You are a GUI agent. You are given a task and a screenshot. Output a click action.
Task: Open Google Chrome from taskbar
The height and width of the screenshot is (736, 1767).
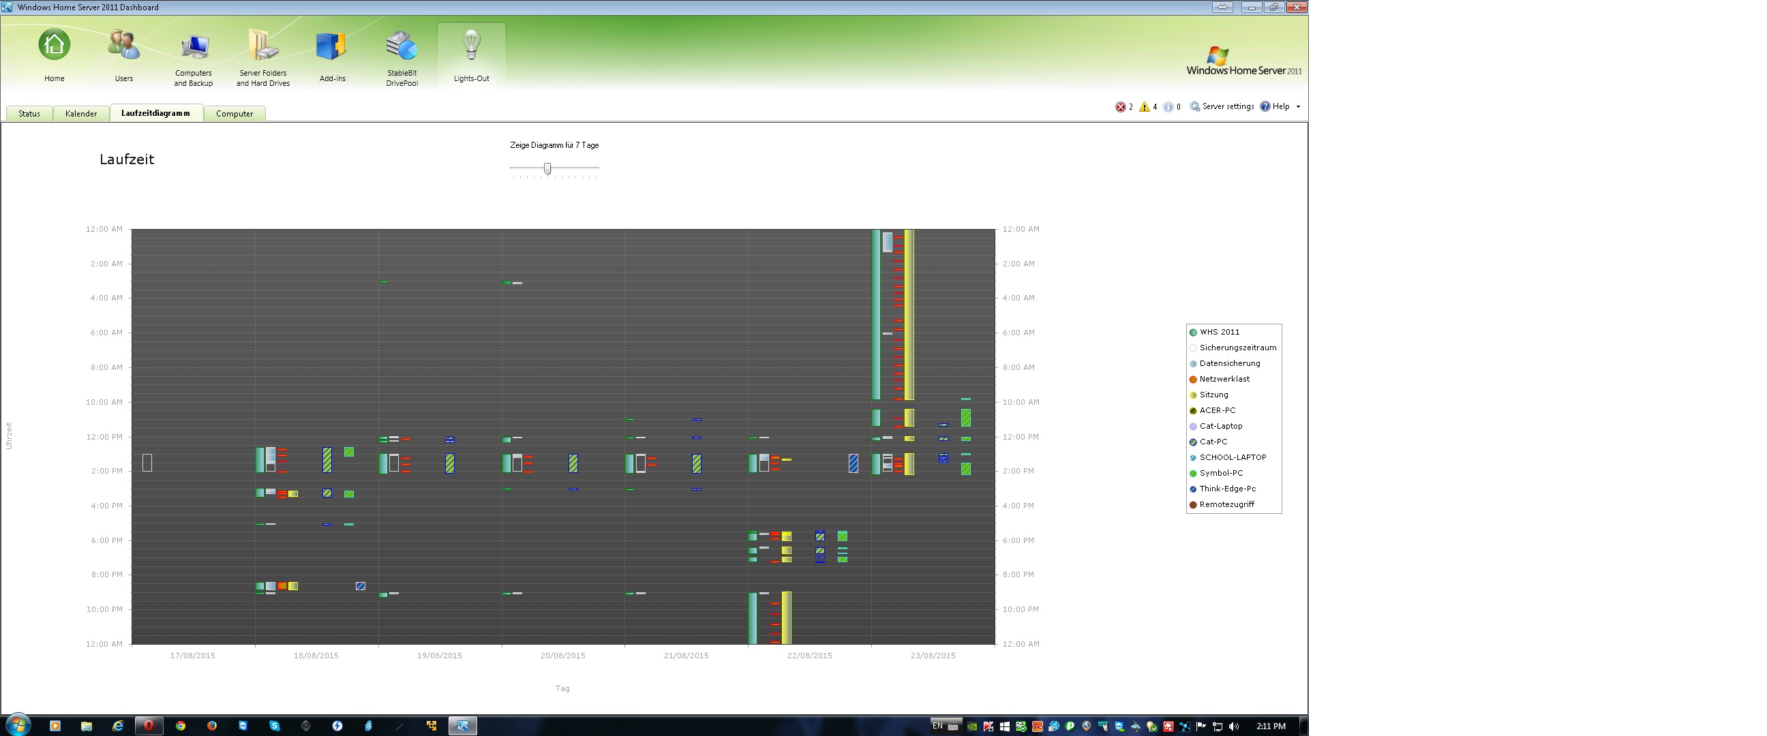pyautogui.click(x=181, y=726)
